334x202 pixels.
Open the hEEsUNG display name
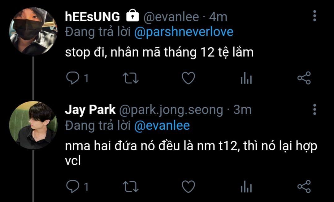[x=93, y=17]
